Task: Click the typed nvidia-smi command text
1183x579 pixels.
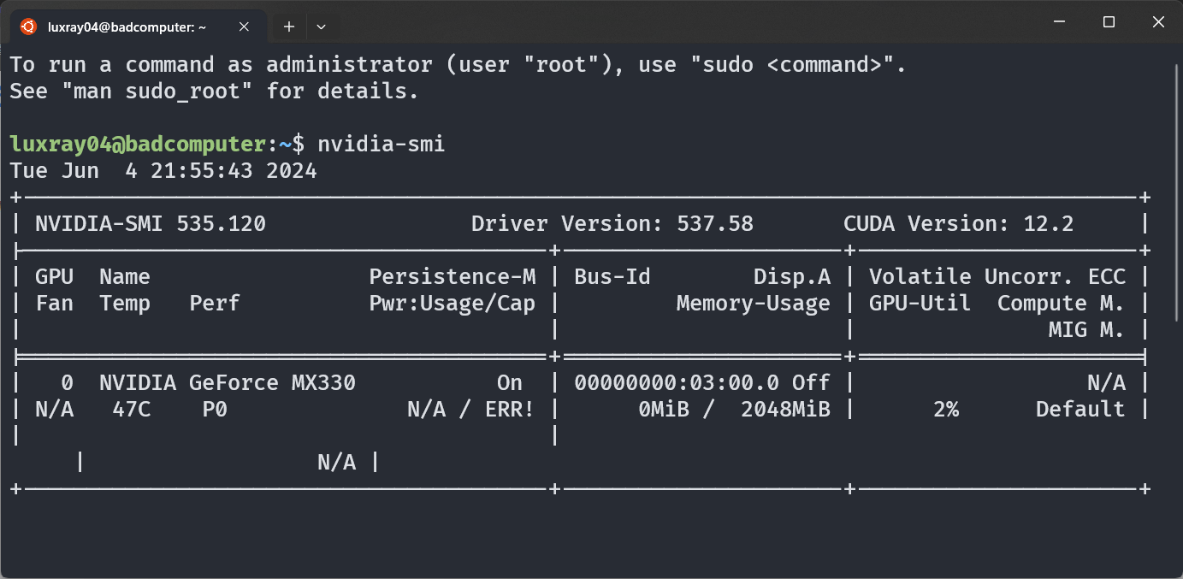Action: point(381,144)
